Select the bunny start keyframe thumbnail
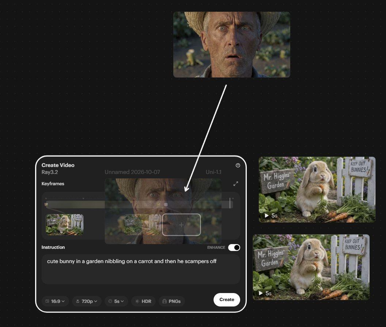Viewport: 386px width, 327px height. pyautogui.click(x=64, y=225)
